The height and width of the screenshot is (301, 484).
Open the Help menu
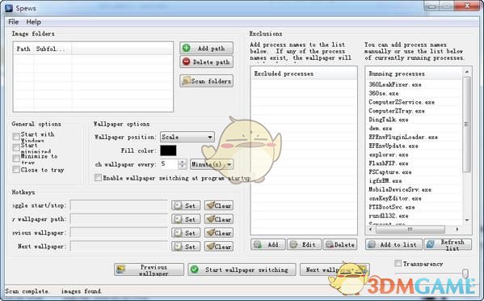[x=34, y=22]
